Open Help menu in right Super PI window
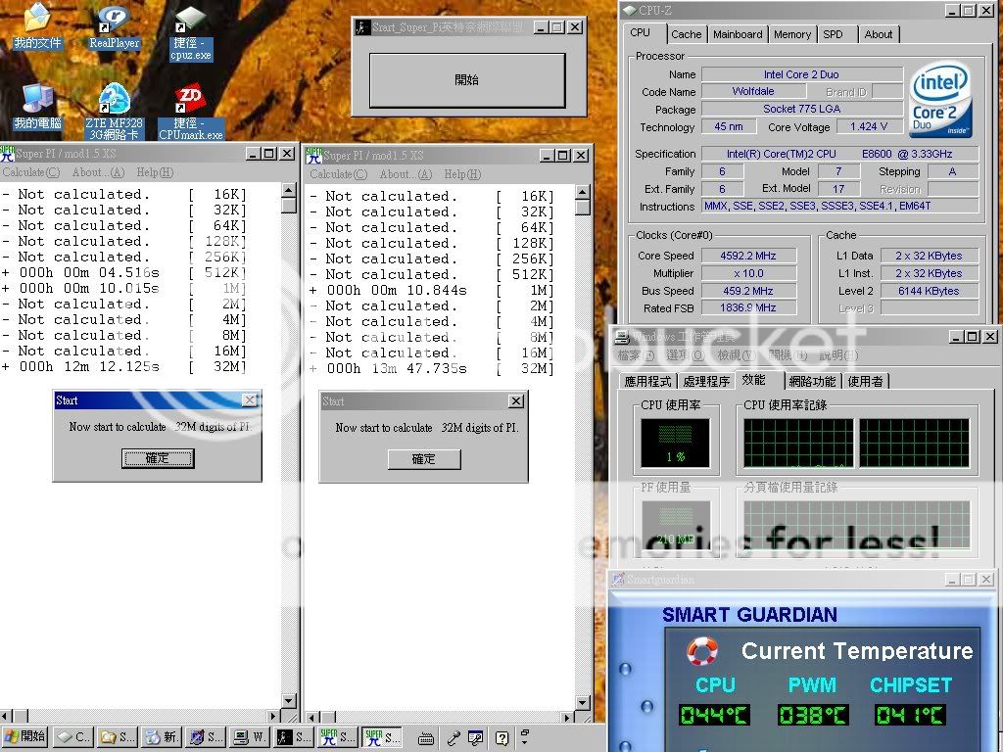1003x752 pixels. coord(461,174)
